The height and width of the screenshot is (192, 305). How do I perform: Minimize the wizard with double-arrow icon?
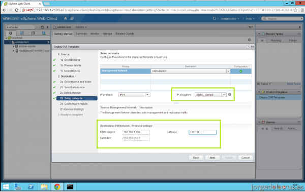coord(252,47)
